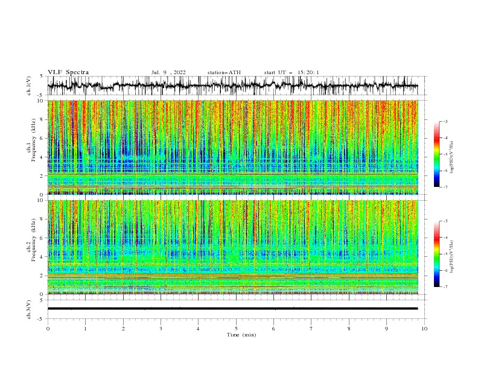The image size is (478, 369).
Task: Click the time axis tick label '5'
Action: (x=236, y=329)
